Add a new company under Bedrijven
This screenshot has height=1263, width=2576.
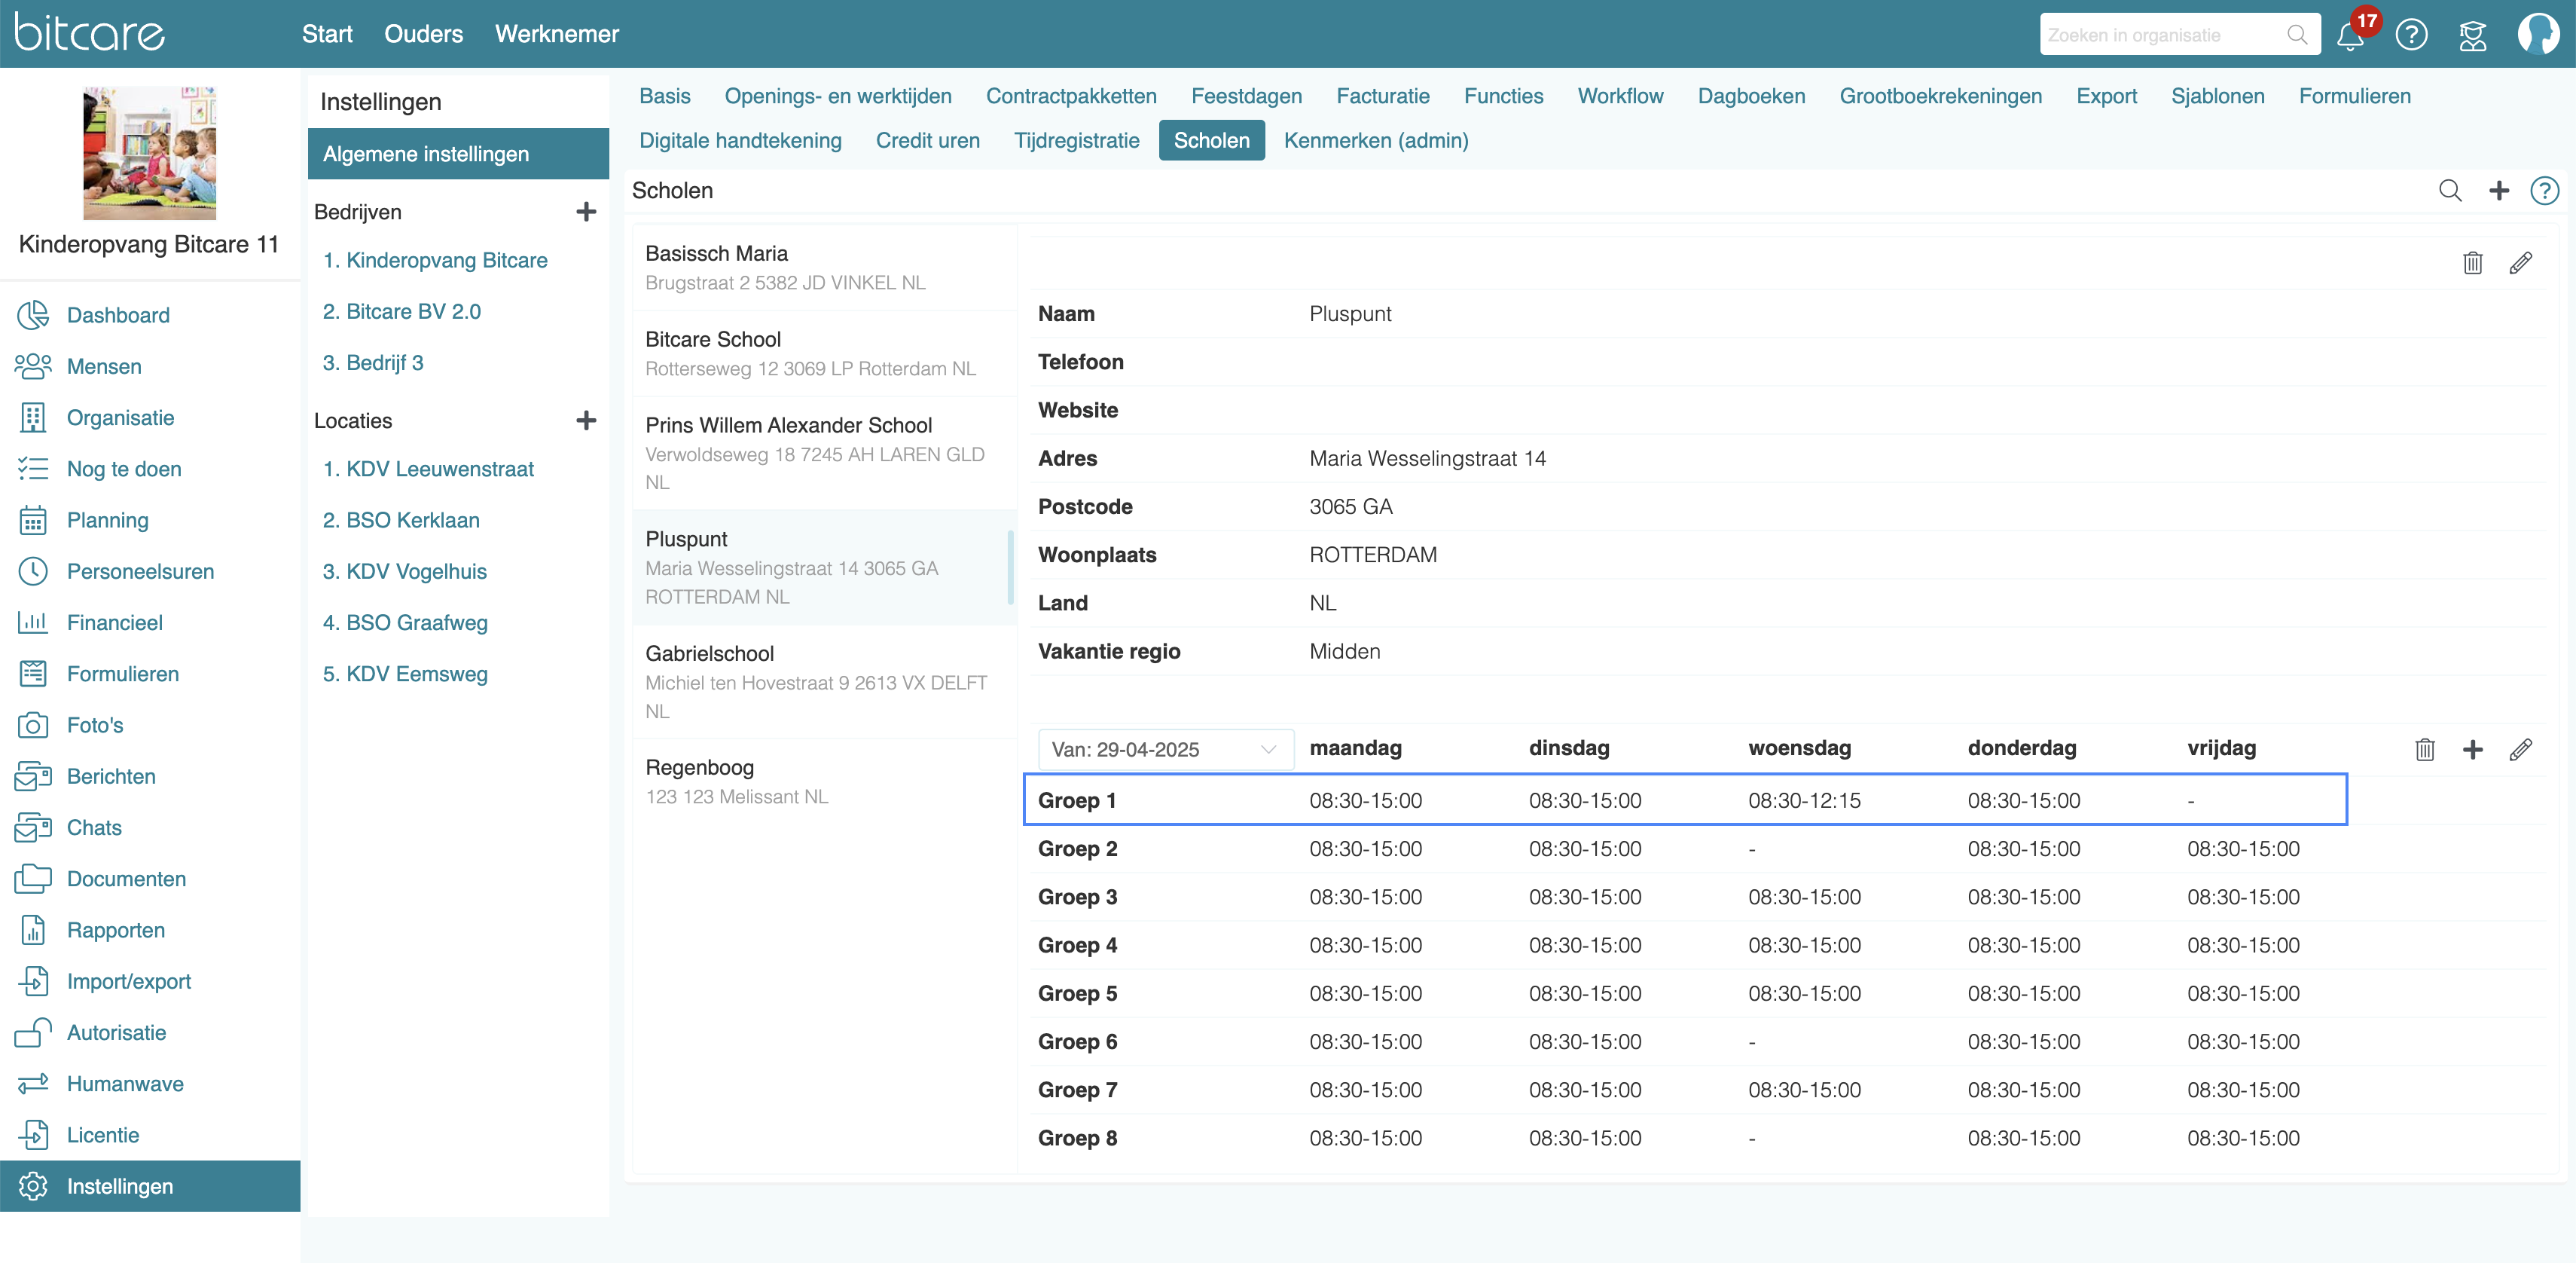(x=586, y=211)
